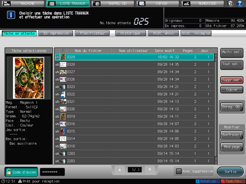
Task: Delete job with Supprimer button
Action: coord(232,80)
